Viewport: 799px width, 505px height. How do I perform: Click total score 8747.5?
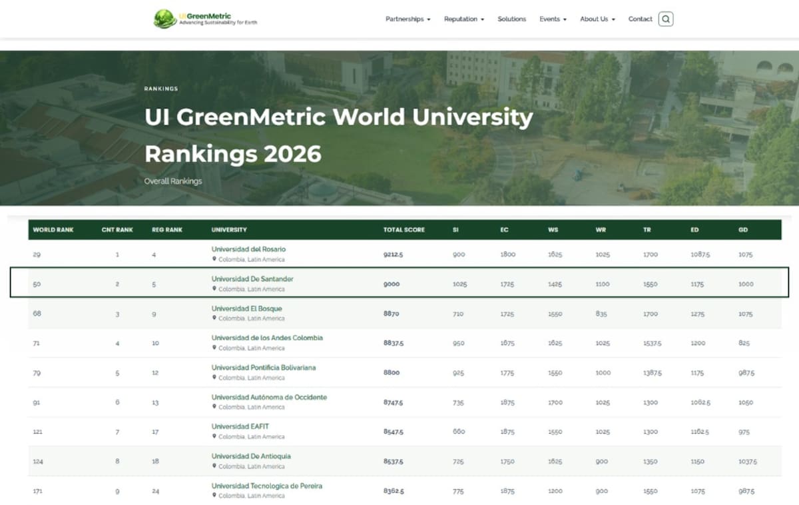point(394,402)
